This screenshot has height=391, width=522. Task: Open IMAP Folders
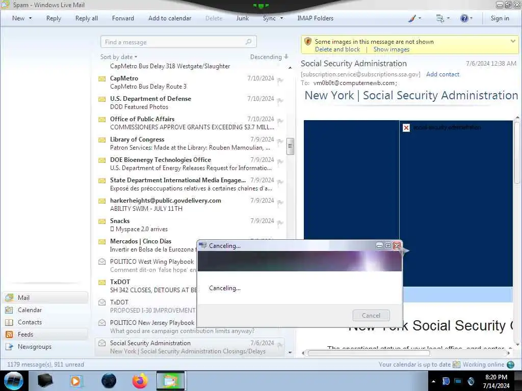click(315, 18)
